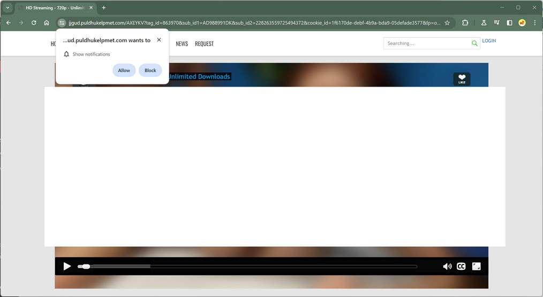Click the browser forward arrow
The height and width of the screenshot is (297, 543).
[21, 23]
